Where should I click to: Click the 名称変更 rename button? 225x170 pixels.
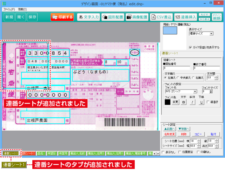point(169,134)
